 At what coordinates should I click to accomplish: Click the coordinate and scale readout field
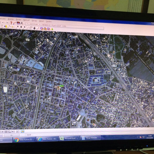65,26
